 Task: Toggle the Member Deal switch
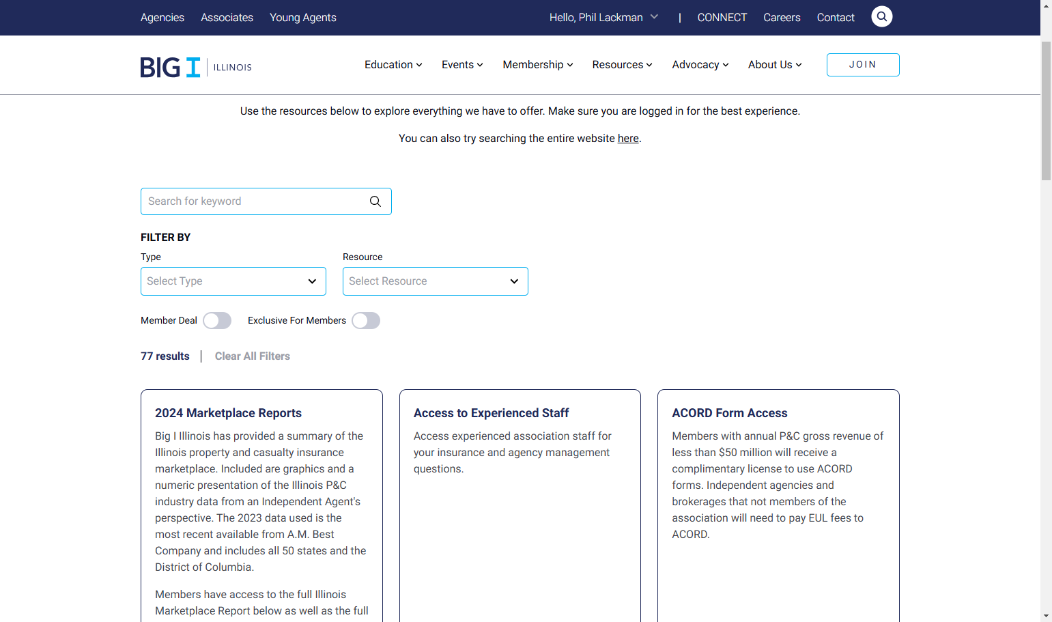point(217,321)
